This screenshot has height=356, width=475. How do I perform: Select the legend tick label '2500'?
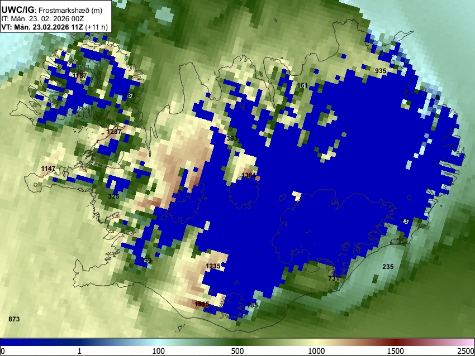(x=466, y=351)
